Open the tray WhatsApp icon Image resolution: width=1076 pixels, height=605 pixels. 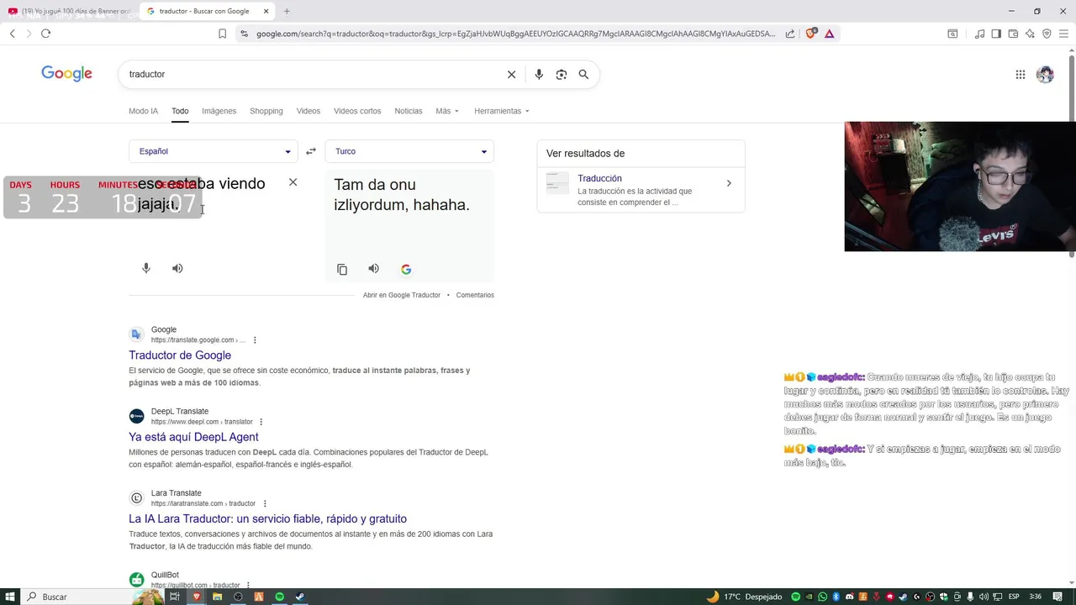pos(822,597)
